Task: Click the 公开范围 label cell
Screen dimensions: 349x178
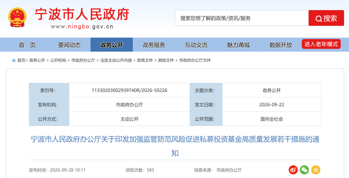Action: [x=206, y=119]
